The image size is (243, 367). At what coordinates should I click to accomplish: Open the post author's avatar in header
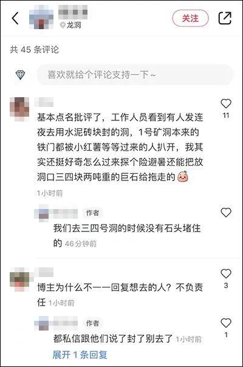(x=41, y=18)
